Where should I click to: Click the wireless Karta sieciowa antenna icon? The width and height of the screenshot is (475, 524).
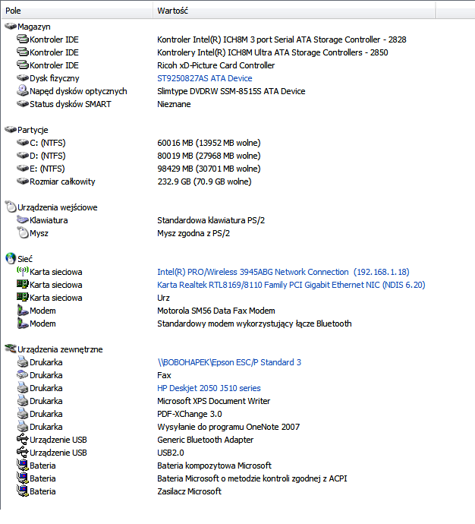click(x=23, y=271)
